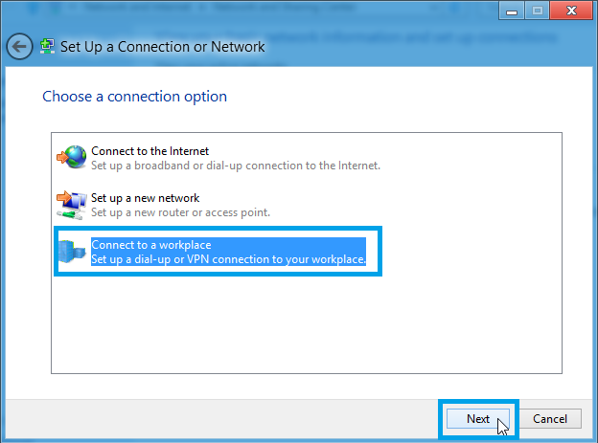Screen dimensions: 598x443
Task: Click the disabled maximize button
Action: 538,11
